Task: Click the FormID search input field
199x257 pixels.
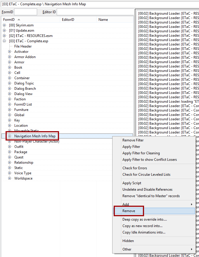Action: click(25, 12)
